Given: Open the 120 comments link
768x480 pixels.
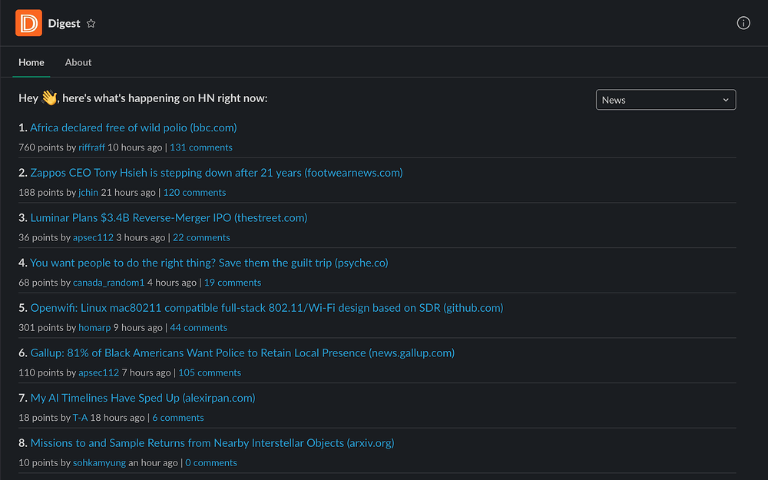Looking at the screenshot, I should pos(194,193).
